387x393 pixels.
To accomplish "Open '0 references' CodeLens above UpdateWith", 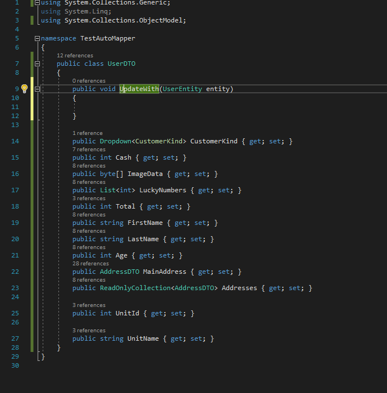I will point(89,81).
